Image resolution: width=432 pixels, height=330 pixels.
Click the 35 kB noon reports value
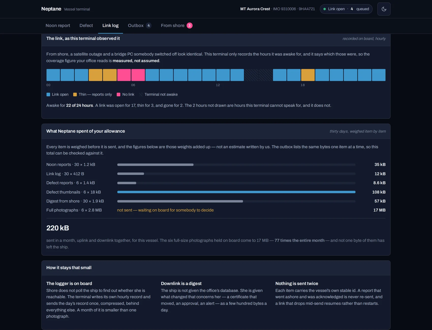(380, 165)
